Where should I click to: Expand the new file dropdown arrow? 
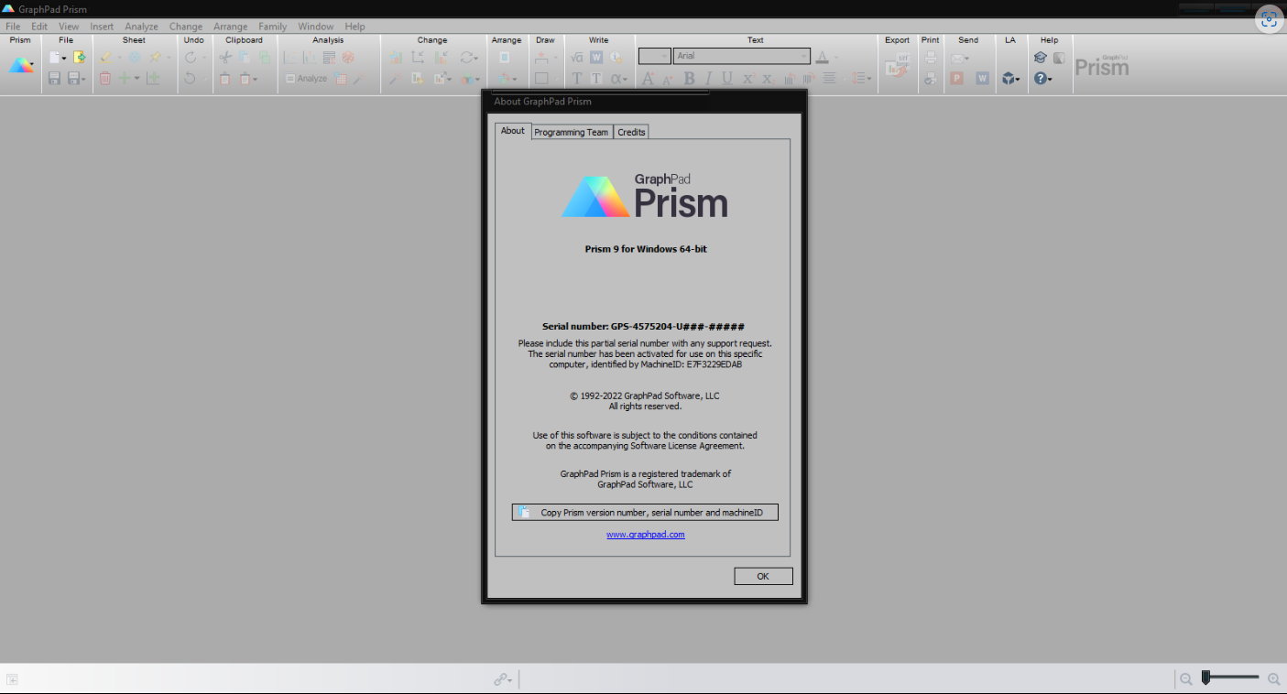pyautogui.click(x=64, y=58)
